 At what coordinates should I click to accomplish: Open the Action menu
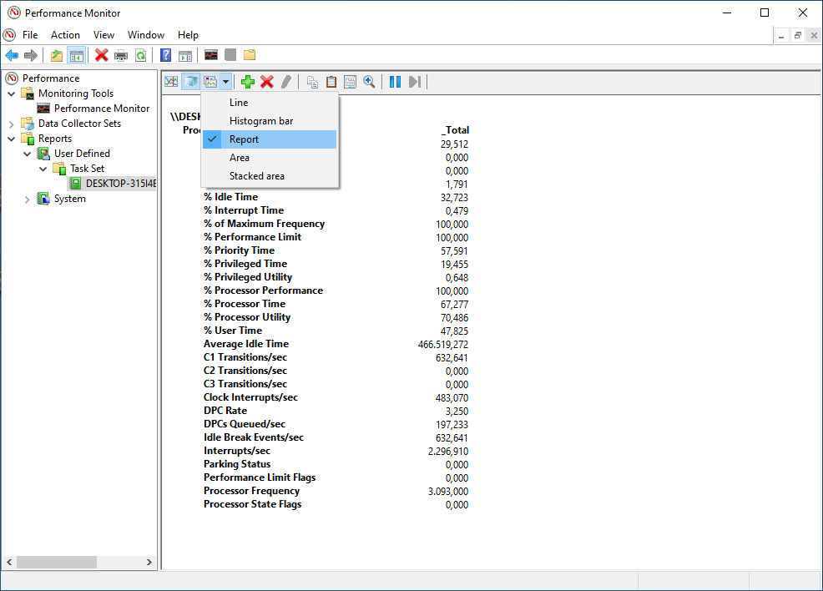coord(65,35)
